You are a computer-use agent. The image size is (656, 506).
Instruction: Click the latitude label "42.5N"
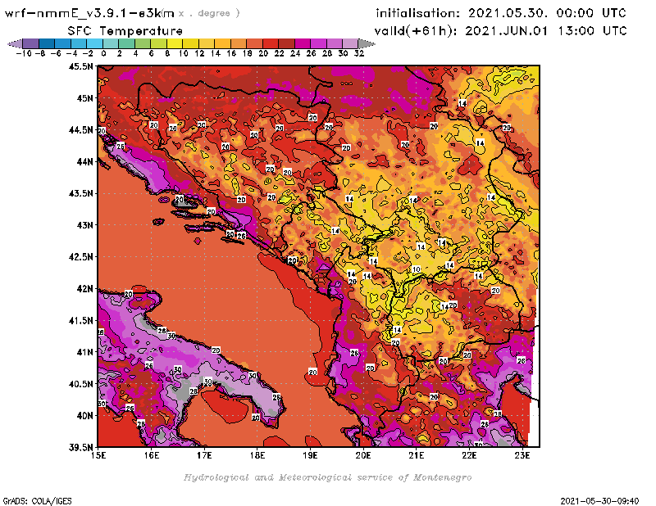[x=81, y=257]
